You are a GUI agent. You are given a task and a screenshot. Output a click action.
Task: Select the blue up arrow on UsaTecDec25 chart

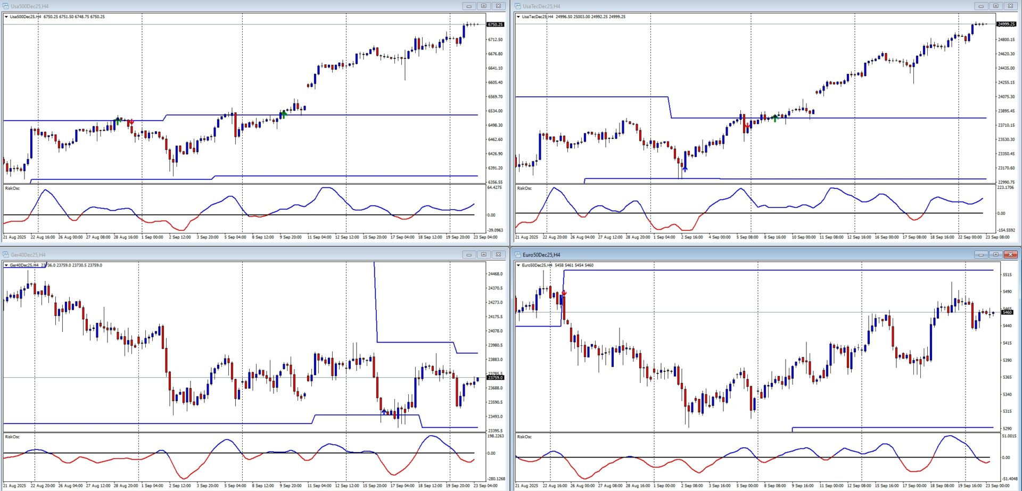pyautogui.click(x=685, y=169)
